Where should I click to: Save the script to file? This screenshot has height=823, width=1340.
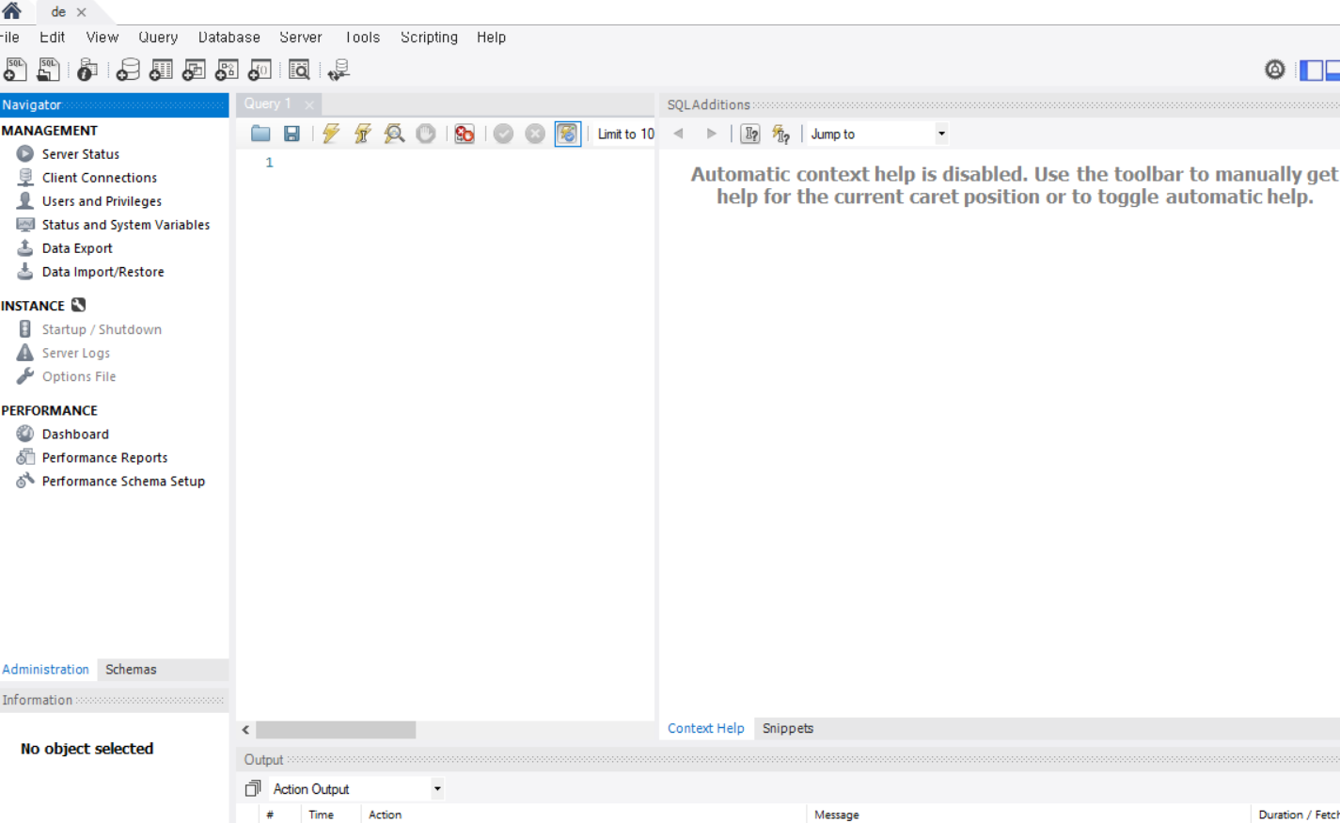click(x=292, y=134)
